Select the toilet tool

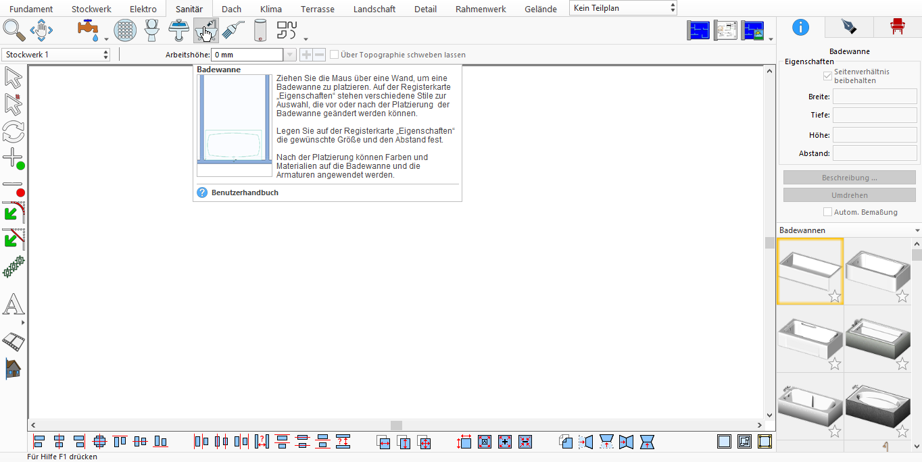[x=152, y=30]
